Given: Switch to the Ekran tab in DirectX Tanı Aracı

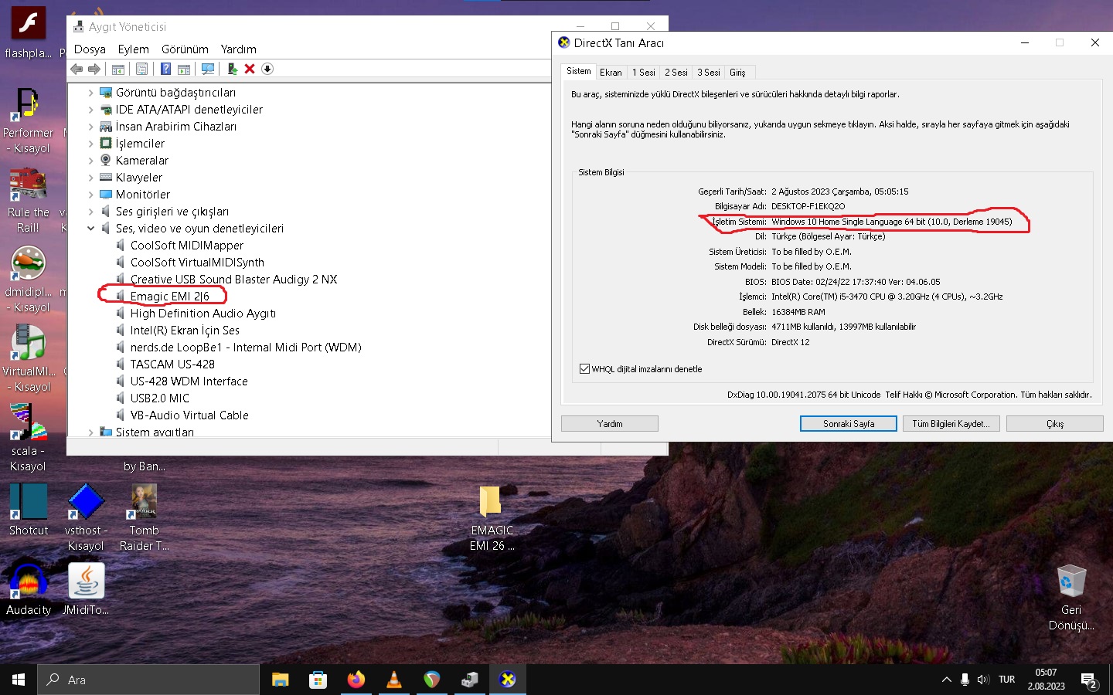Looking at the screenshot, I should (611, 71).
